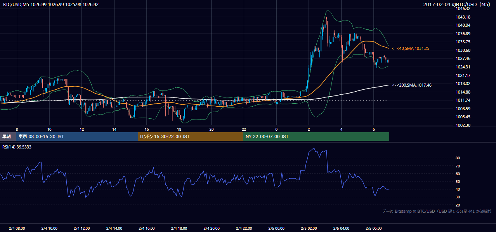Click hour label 10 under price chart
Image resolution: width=496 pixels, height=232 pixels.
pos(49,129)
